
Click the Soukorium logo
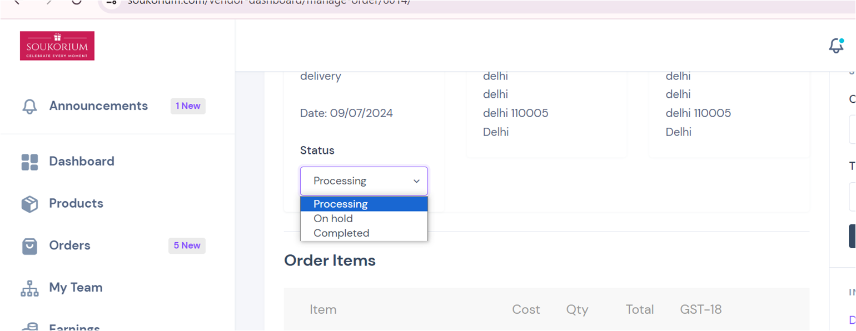pyautogui.click(x=57, y=46)
